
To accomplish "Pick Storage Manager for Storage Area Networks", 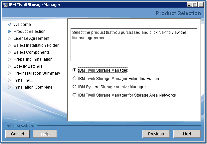I will pyautogui.click(x=74, y=95).
